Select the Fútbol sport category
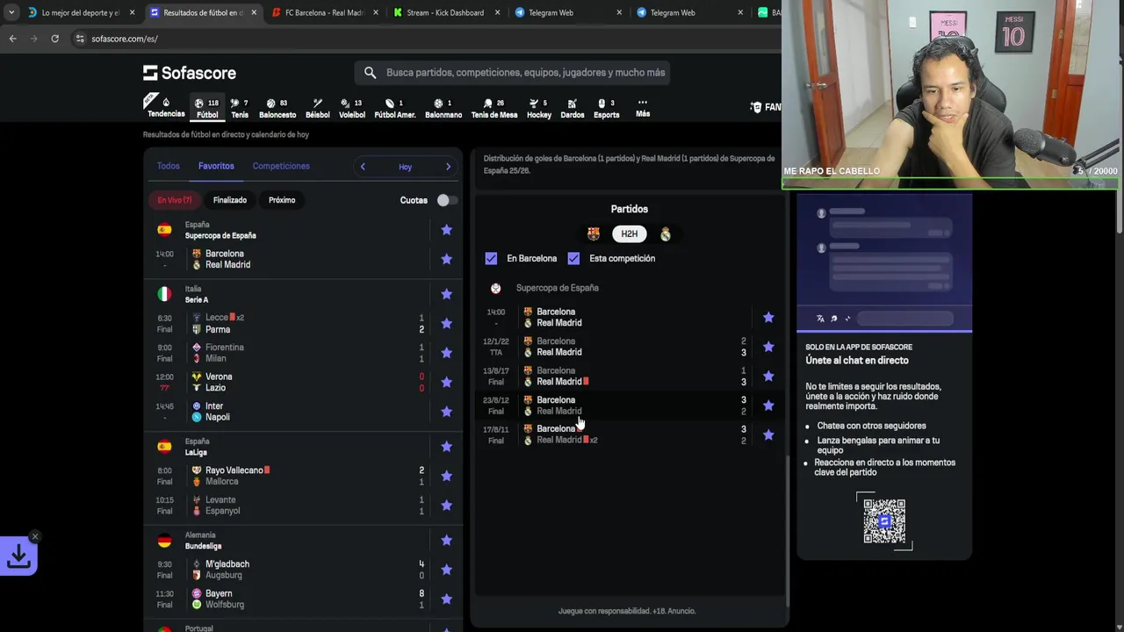 tap(207, 108)
